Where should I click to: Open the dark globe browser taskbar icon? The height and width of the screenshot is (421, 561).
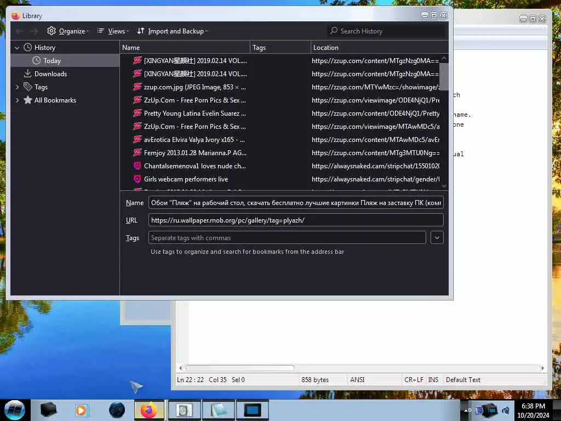117,410
